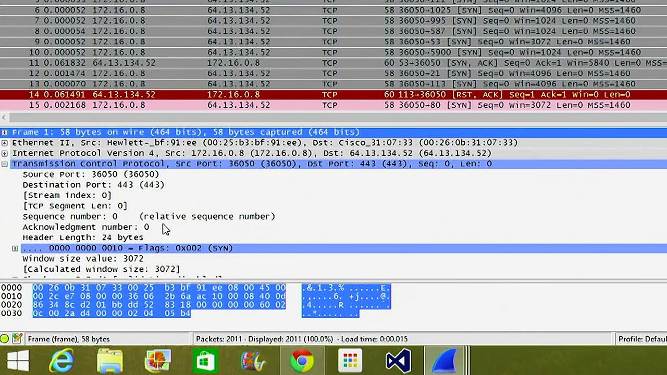Select the 'Acknowledgment number: 0' field
The image size is (667, 375).
coord(85,227)
